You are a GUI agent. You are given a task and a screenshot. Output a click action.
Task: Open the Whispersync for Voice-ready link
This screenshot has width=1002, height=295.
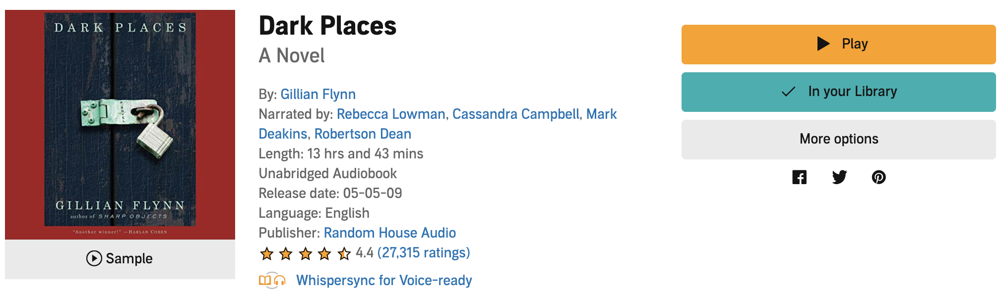coord(384,280)
